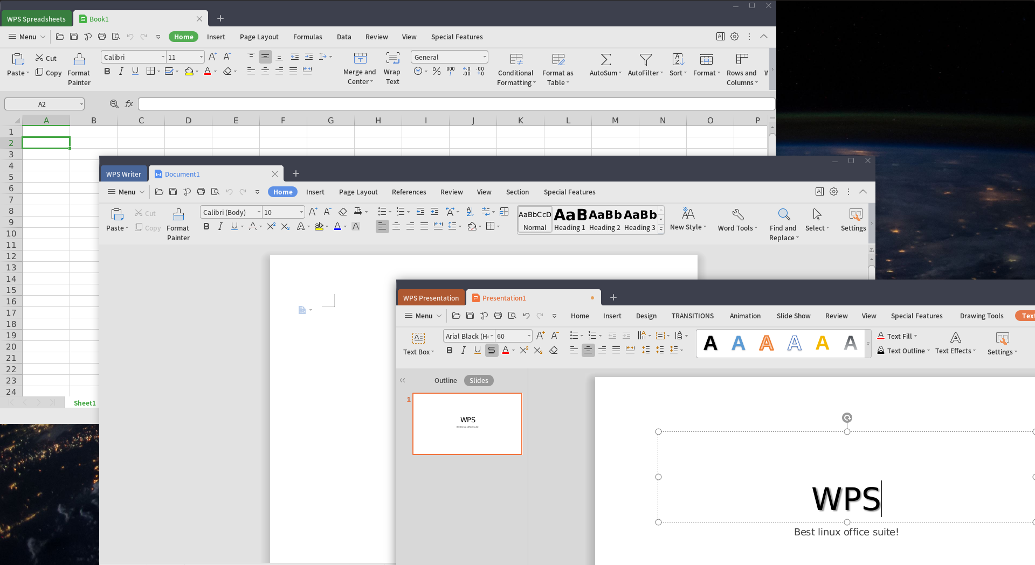
Task: Toggle Bold in Spreadsheets ribbon
Action: pyautogui.click(x=107, y=71)
